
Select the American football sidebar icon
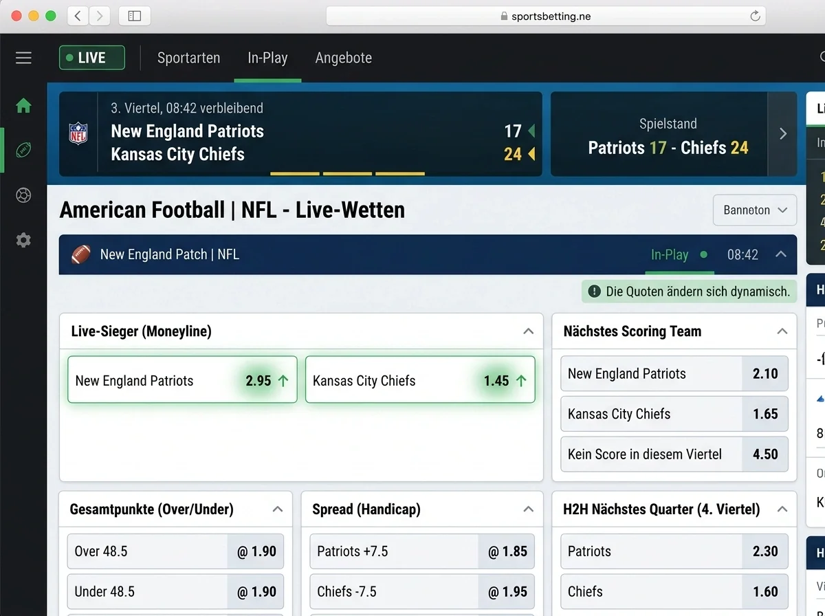[x=23, y=150]
